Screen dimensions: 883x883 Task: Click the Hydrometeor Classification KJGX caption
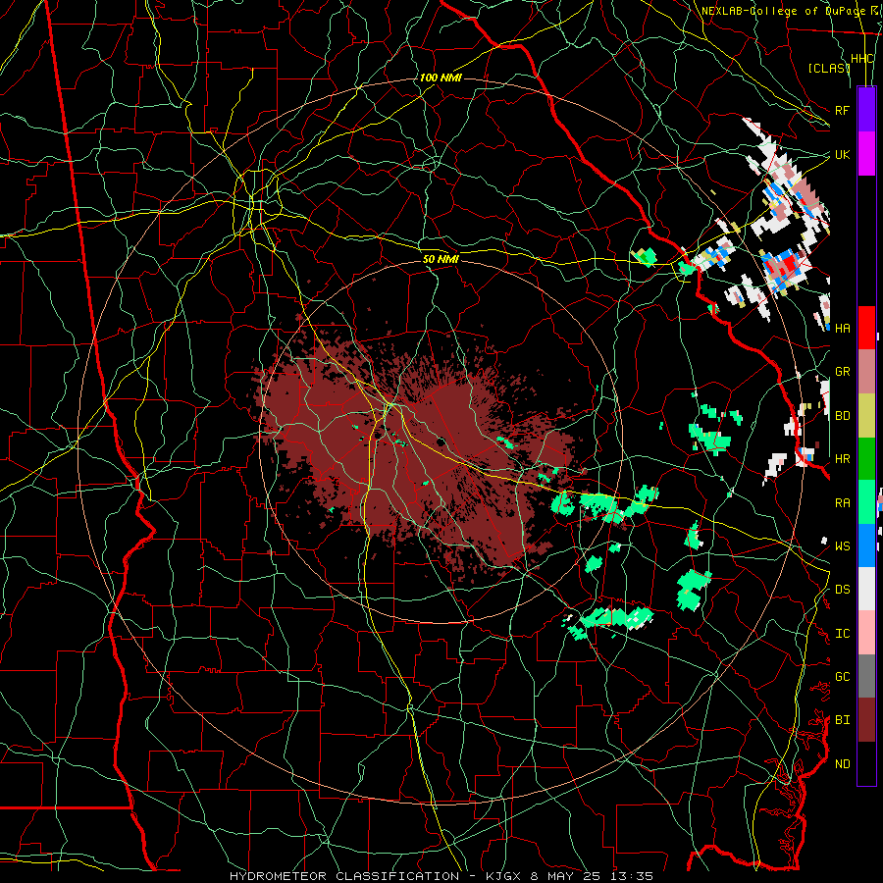click(441, 876)
